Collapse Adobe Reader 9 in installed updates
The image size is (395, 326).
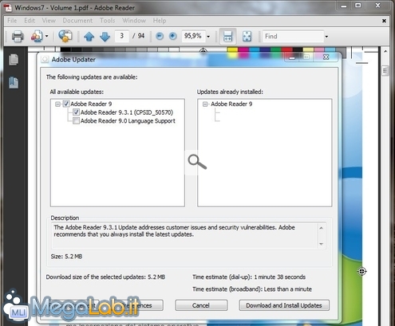205,104
